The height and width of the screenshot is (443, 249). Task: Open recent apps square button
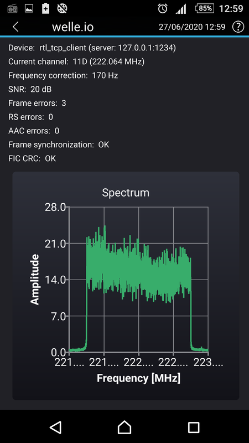click(x=194, y=427)
